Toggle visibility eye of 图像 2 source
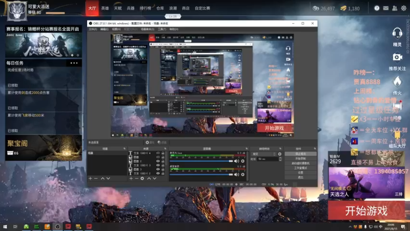Image resolution: width=410 pixels, height=231 pixels. (x=158, y=161)
